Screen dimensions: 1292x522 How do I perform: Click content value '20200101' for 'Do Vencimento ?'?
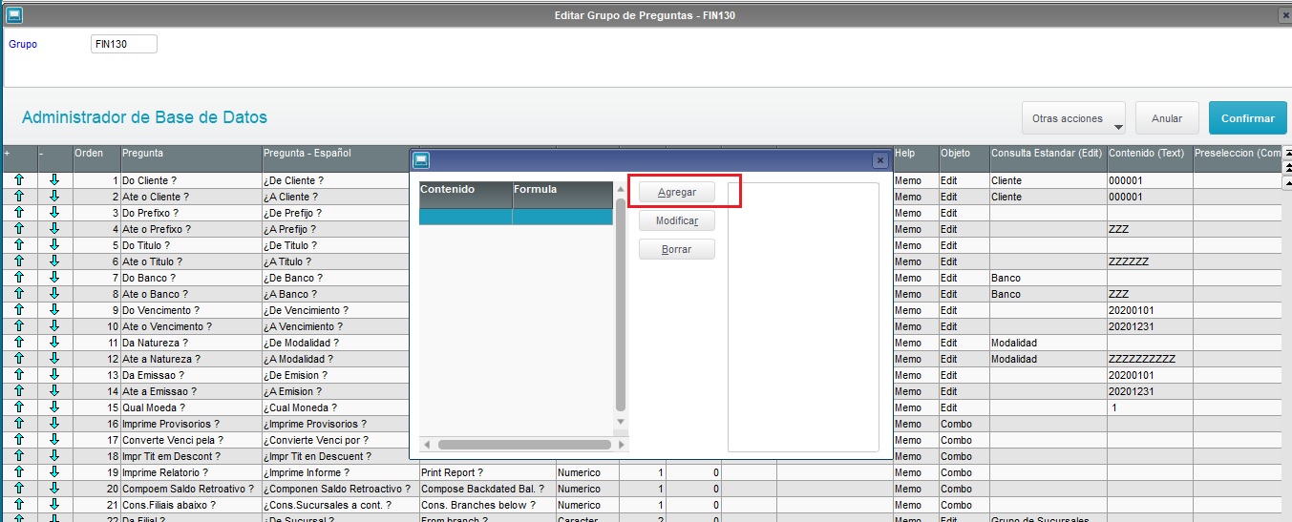point(1150,310)
